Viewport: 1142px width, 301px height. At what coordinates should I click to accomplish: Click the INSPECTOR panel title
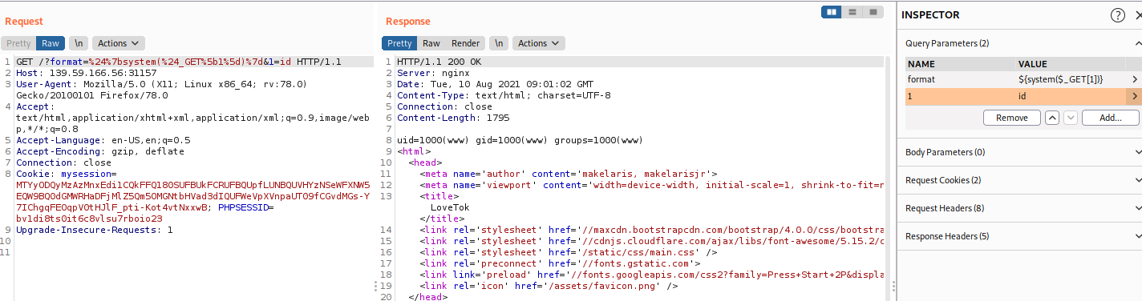coord(930,15)
